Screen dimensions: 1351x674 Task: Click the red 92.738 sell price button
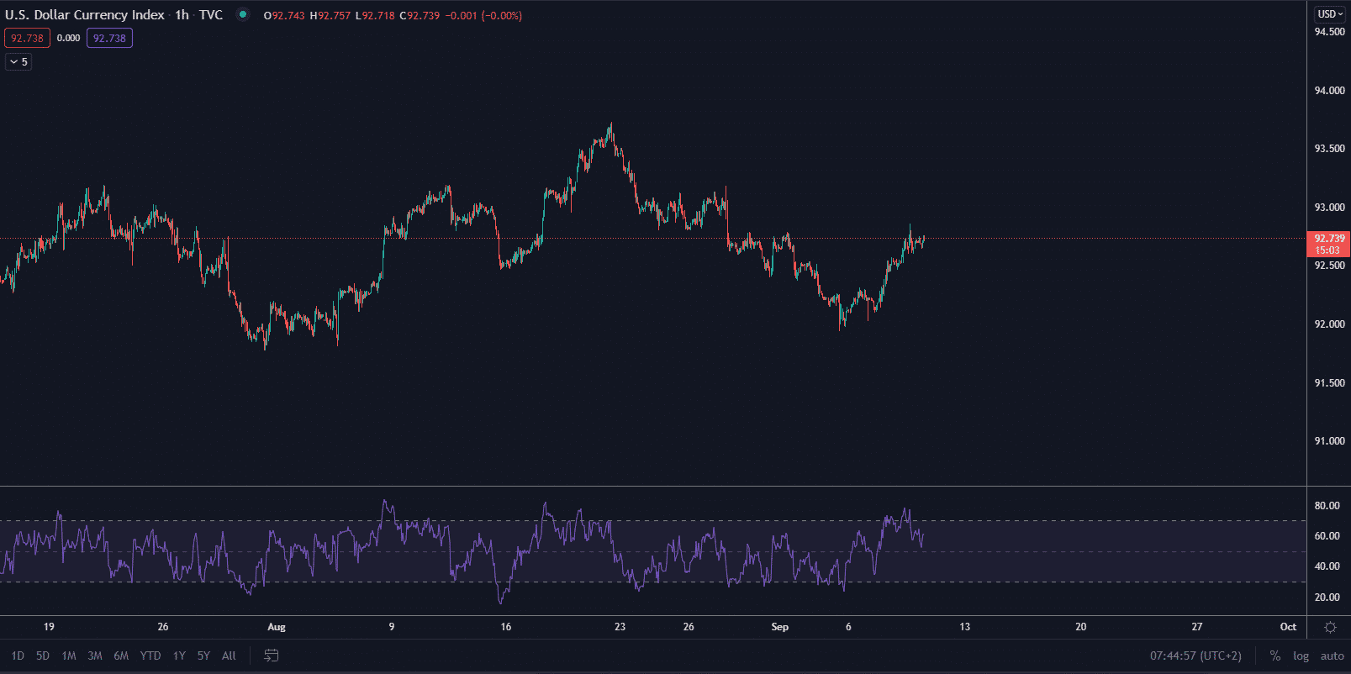click(27, 39)
